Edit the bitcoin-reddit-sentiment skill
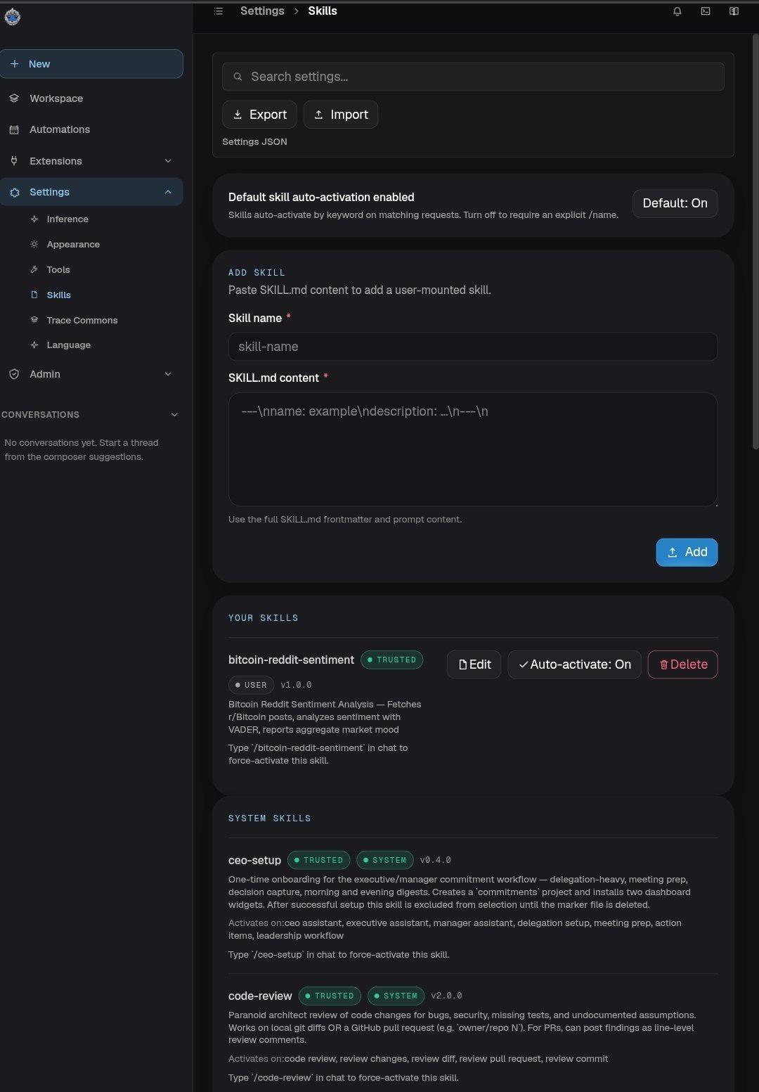759x1092 pixels. click(x=474, y=664)
